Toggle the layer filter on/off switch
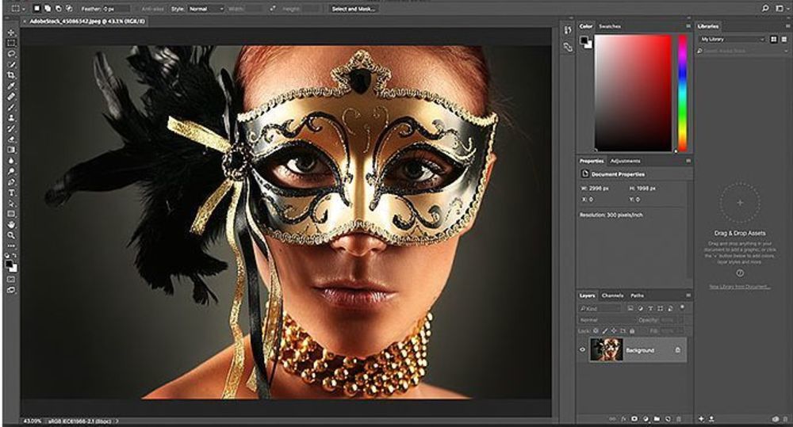Viewport: 793px width, 427px height. (x=682, y=307)
